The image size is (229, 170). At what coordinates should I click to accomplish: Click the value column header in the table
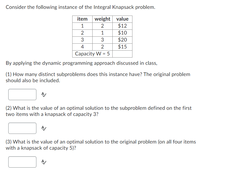tap(122, 19)
